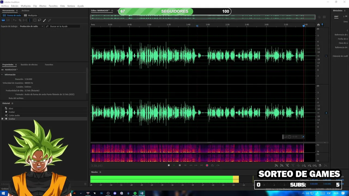
Task: Open Metadatos panel menu
Action: [x=345, y=11]
